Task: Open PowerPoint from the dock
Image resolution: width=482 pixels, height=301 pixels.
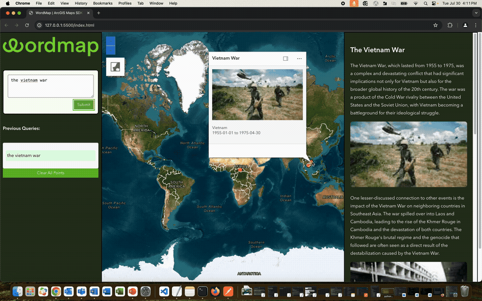Action: (x=133, y=291)
